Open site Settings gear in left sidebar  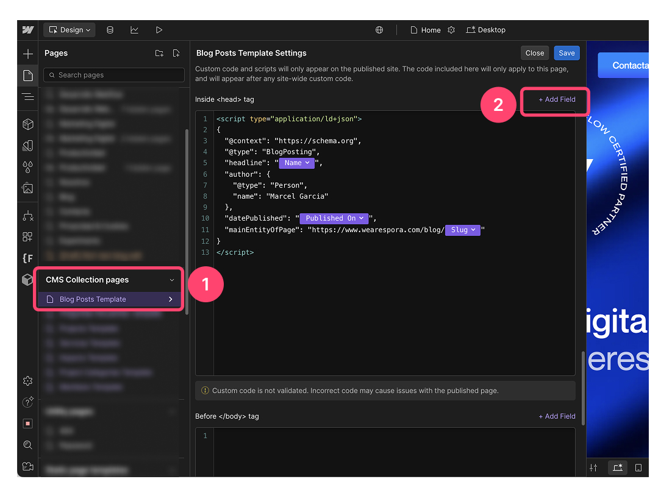(28, 381)
